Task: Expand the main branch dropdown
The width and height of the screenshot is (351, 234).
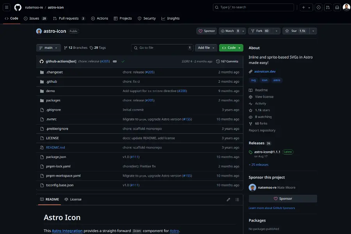Action: 48,48
